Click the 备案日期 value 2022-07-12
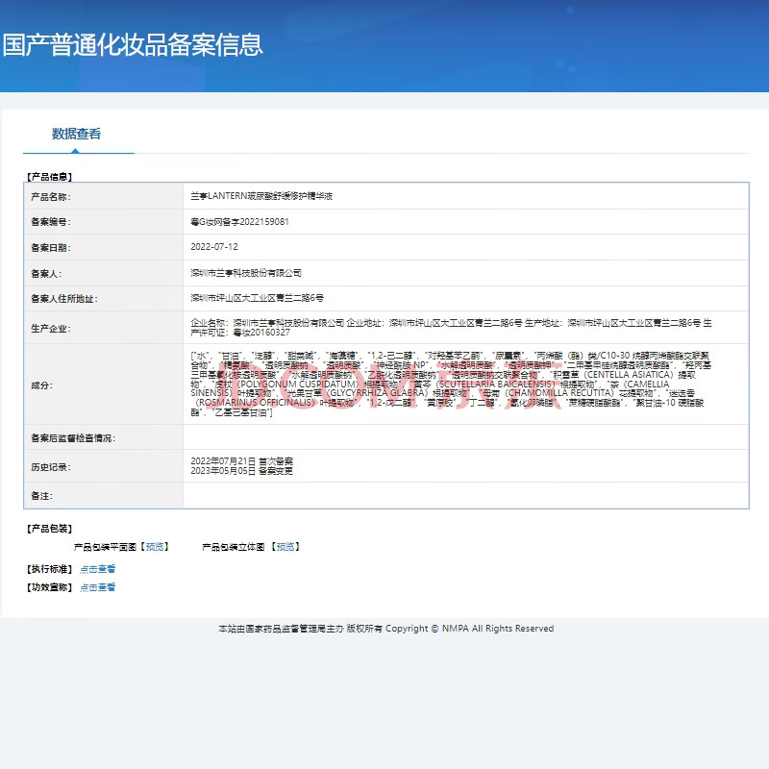Image resolution: width=769 pixels, height=769 pixels. click(x=214, y=247)
